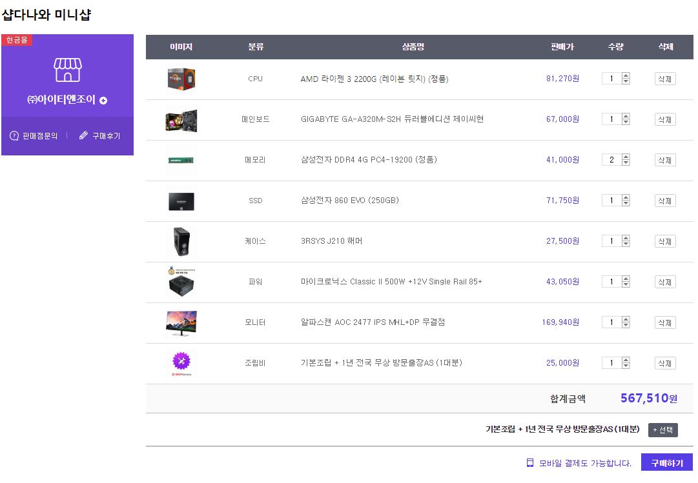Image resolution: width=698 pixels, height=483 pixels.
Task: Adjust quantity stepper for the 메모리 row
Action: 626,160
